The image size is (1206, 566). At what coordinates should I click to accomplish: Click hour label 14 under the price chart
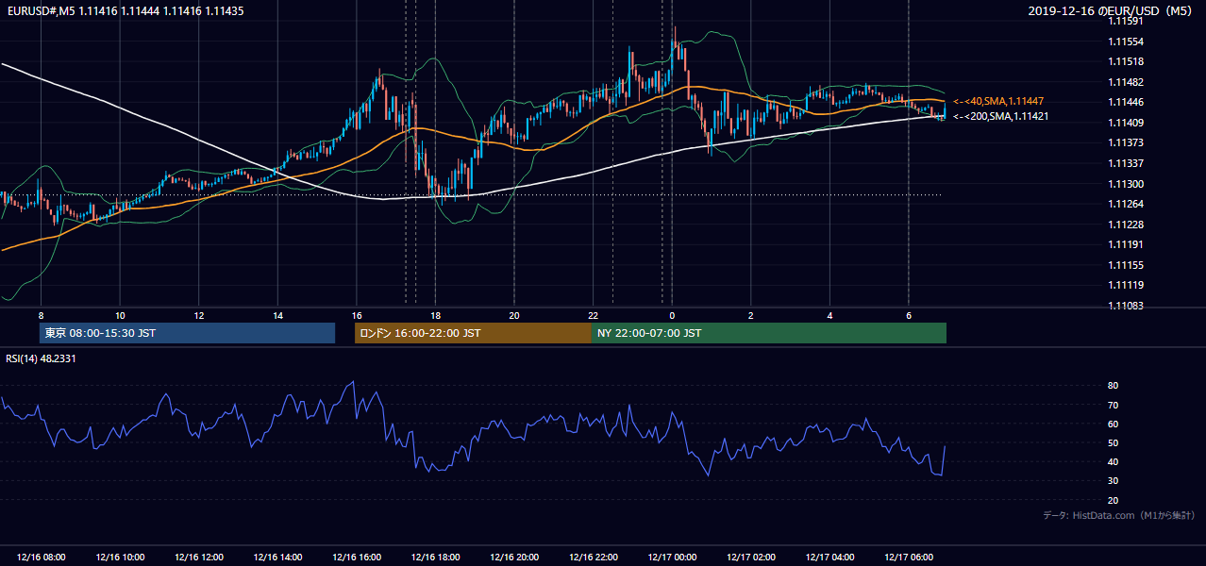point(277,314)
